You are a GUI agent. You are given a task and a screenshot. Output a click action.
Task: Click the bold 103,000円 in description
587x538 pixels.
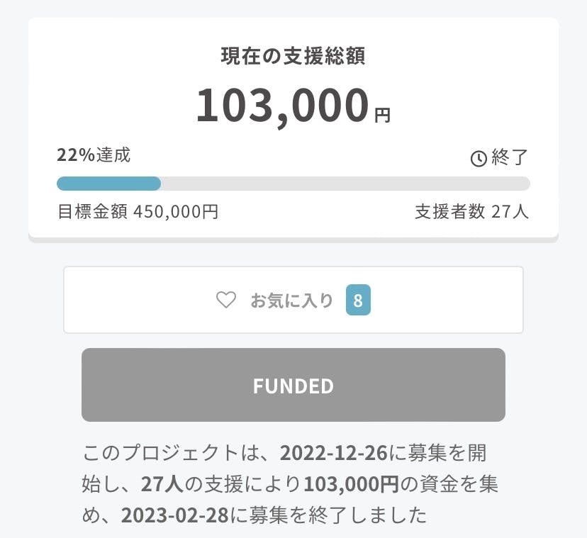pyautogui.click(x=351, y=483)
